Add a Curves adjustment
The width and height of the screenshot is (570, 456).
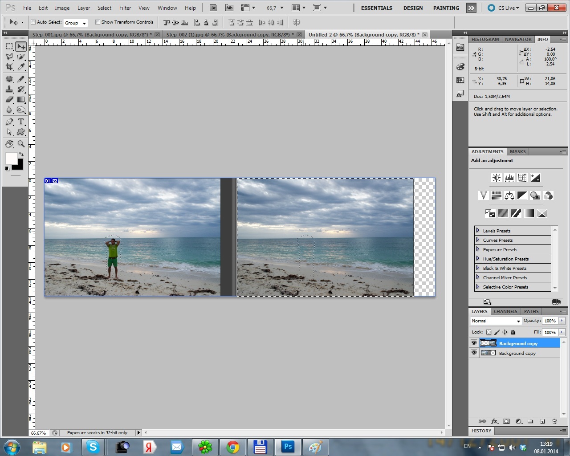[x=522, y=178]
